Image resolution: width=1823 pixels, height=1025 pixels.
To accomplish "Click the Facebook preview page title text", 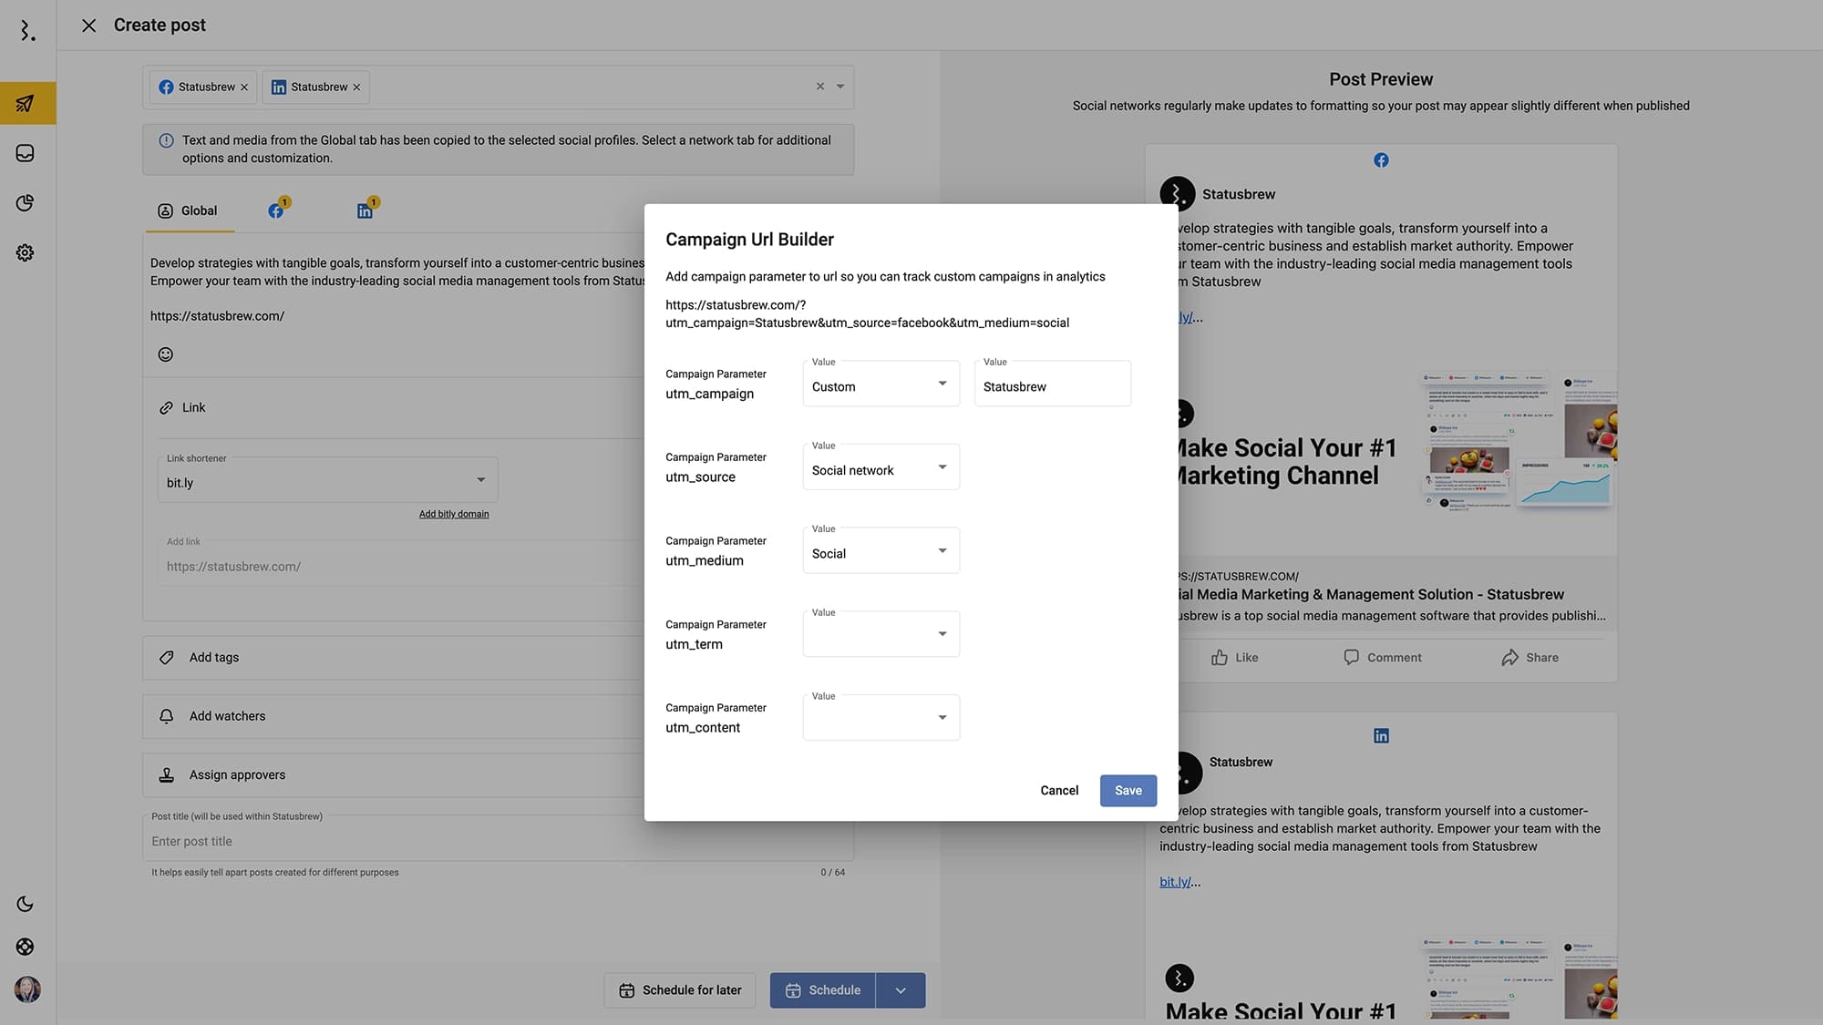I will pyautogui.click(x=1371, y=594).
